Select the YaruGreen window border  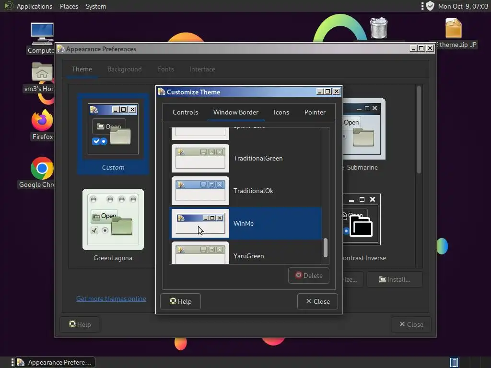(x=245, y=253)
